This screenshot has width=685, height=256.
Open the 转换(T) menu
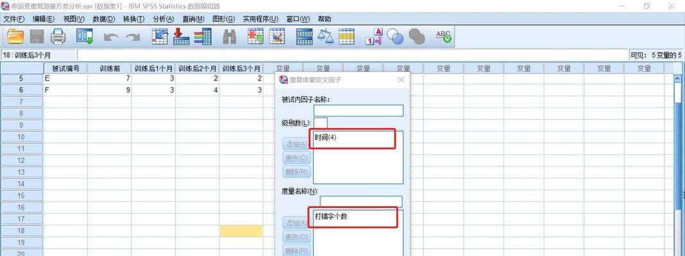point(134,19)
